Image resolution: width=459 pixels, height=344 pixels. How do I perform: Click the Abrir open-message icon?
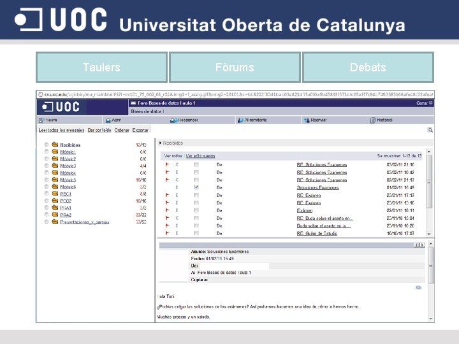click(x=108, y=120)
